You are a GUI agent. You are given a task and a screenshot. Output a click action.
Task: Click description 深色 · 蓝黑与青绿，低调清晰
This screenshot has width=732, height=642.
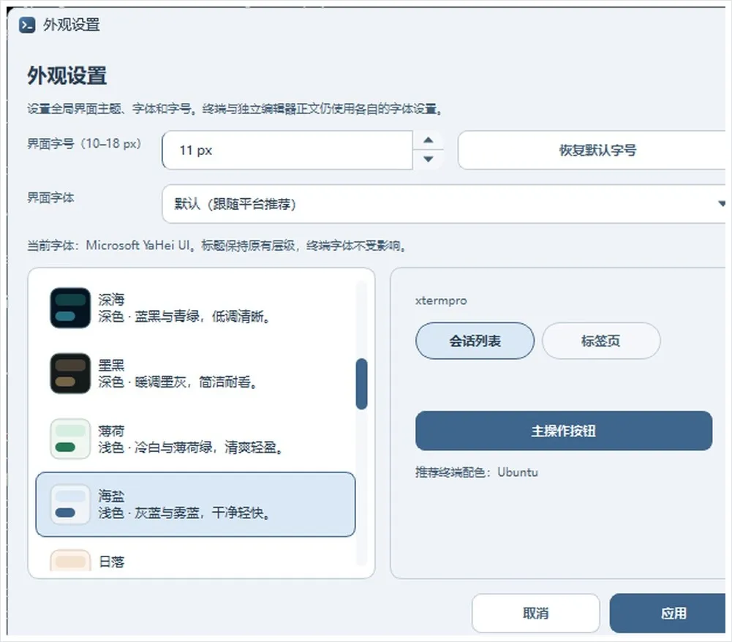click(x=184, y=317)
